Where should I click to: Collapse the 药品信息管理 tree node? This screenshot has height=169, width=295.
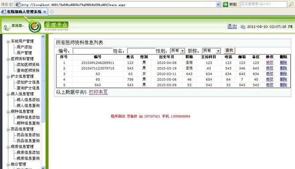tap(8, 129)
